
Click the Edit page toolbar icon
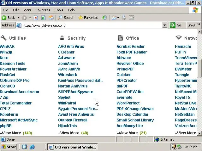pyautogui.click(x=132, y=18)
